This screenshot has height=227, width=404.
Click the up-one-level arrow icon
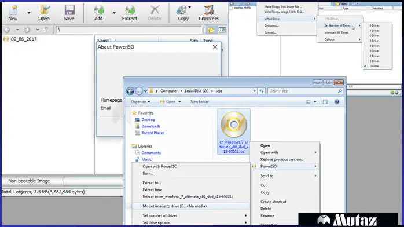[x=46, y=30]
